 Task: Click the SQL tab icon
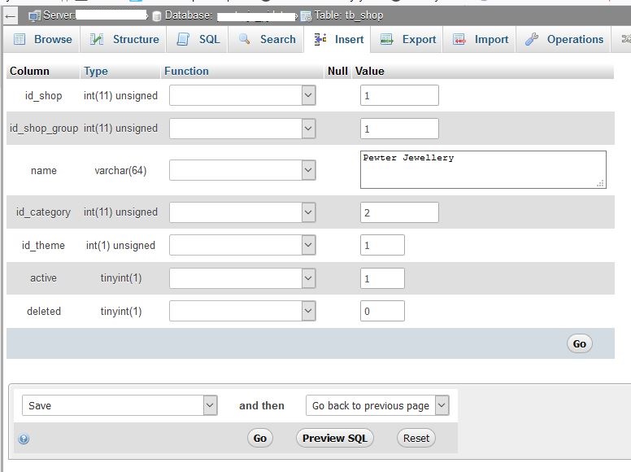(183, 39)
